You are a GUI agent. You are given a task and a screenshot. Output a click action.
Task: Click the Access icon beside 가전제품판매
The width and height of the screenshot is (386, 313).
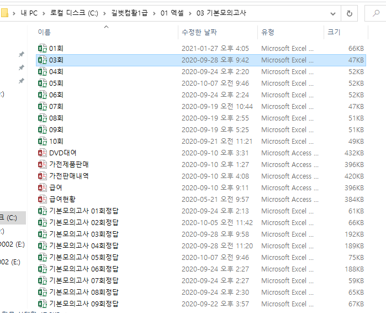pyautogui.click(x=42, y=165)
